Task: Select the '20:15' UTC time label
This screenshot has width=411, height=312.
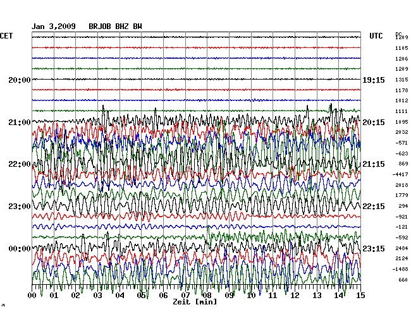Action: 374,123
